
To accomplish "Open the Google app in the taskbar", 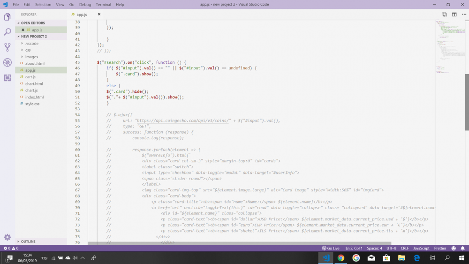I will coord(356,258).
